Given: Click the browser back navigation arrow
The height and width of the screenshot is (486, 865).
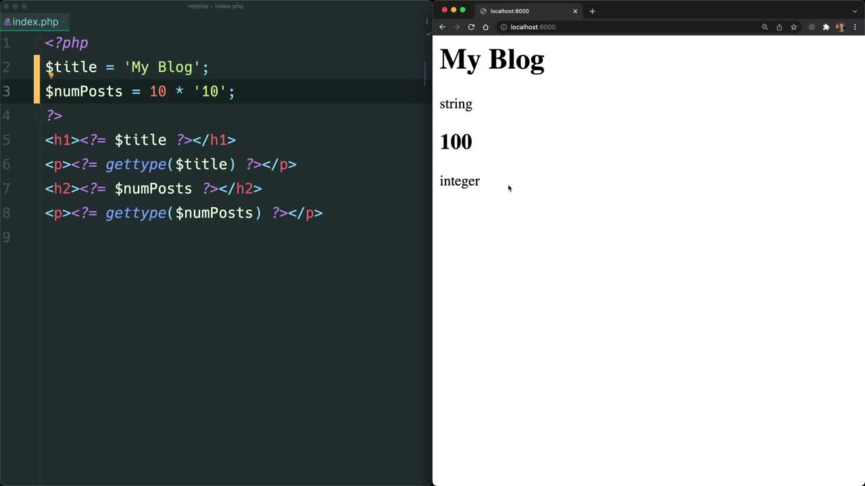Looking at the screenshot, I should coord(443,27).
